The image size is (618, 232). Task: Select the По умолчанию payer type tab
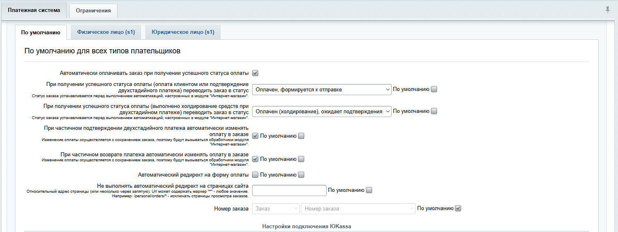[38, 32]
